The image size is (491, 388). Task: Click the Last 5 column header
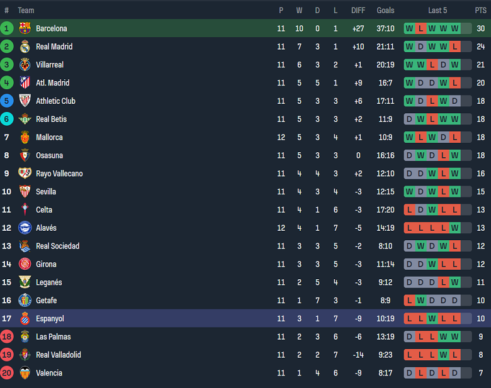tap(437, 10)
